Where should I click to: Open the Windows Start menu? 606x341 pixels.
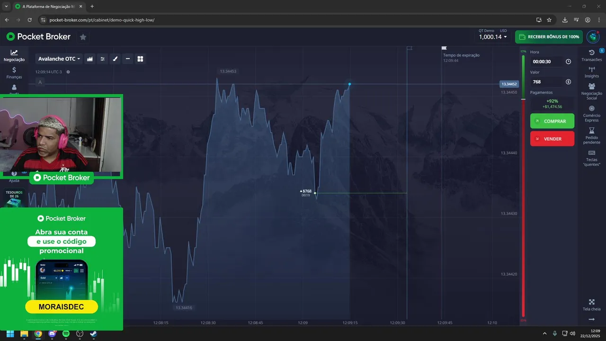point(10,333)
